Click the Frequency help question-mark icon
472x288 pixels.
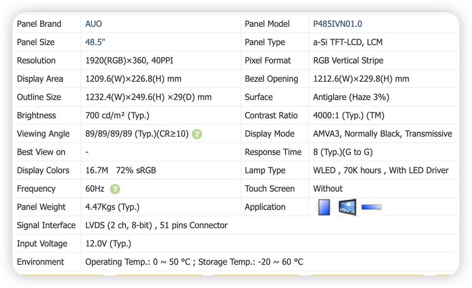(x=115, y=189)
